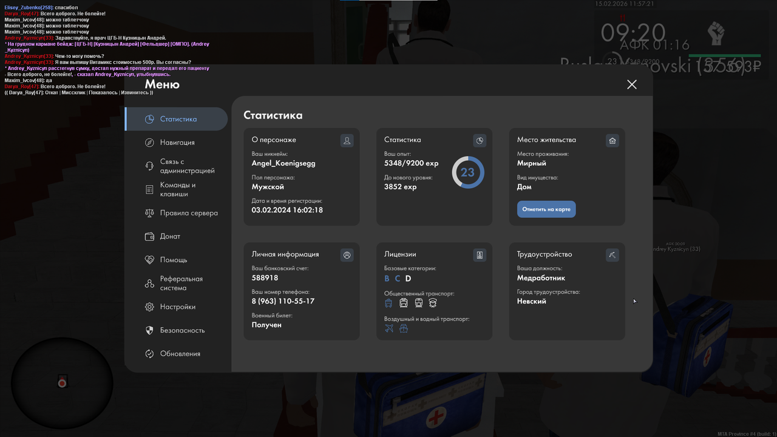The height and width of the screenshot is (437, 777).
Task: Click the job title Медработник
Action: click(x=541, y=278)
